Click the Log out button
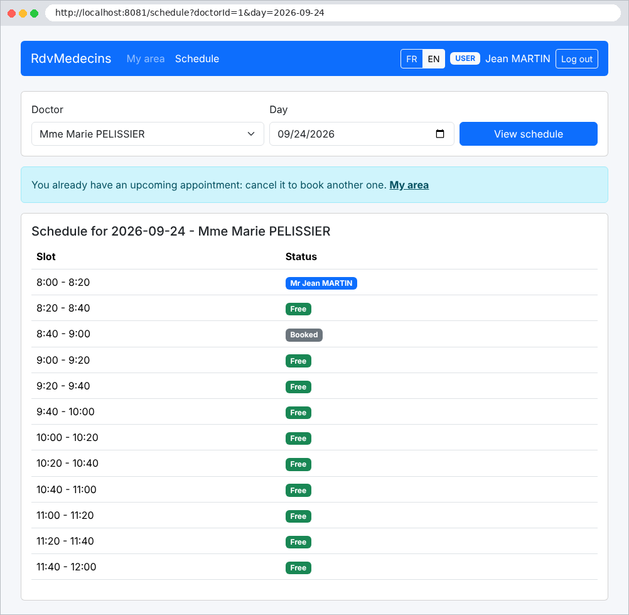This screenshot has width=629, height=615. point(576,59)
